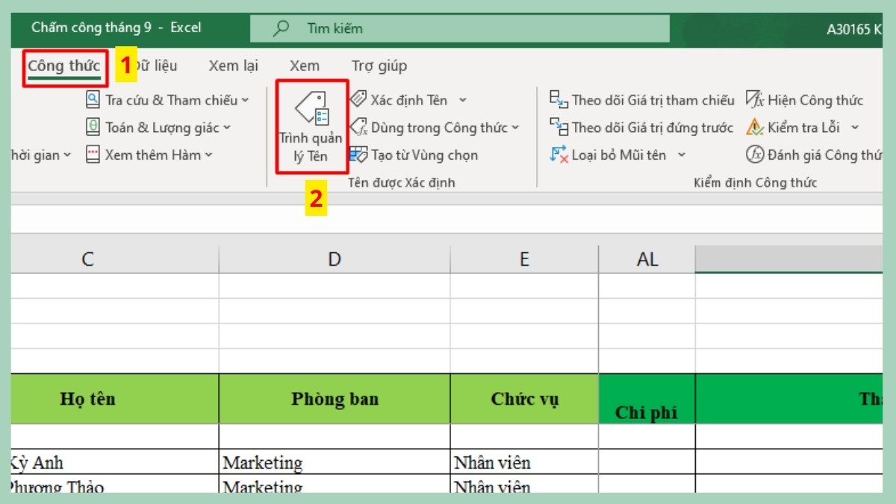Open the Trình quản lý Tên (Name Manager)

(311, 127)
